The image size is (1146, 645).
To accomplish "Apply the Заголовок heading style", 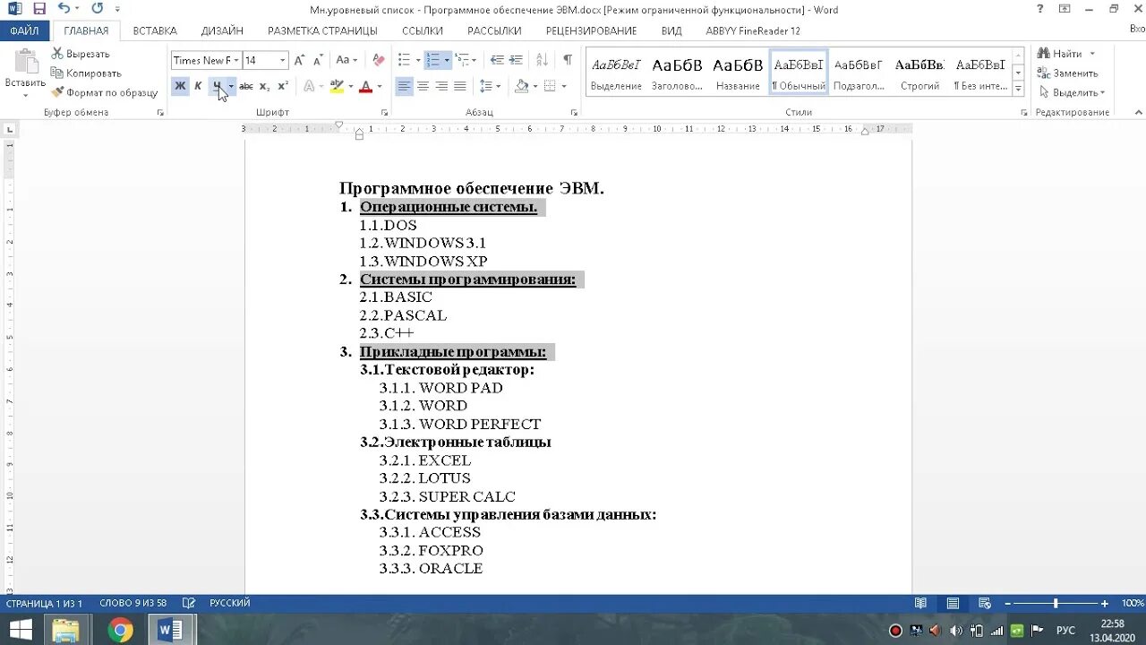I will (x=677, y=72).
